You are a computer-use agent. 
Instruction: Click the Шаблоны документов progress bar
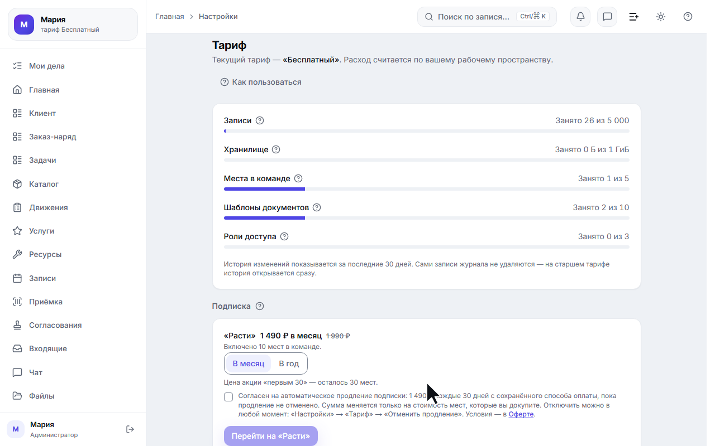(x=427, y=218)
